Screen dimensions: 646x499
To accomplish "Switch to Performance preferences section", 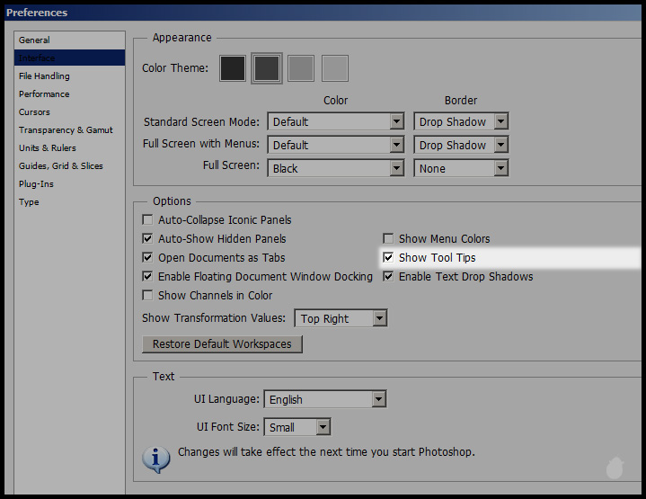I will (x=44, y=94).
